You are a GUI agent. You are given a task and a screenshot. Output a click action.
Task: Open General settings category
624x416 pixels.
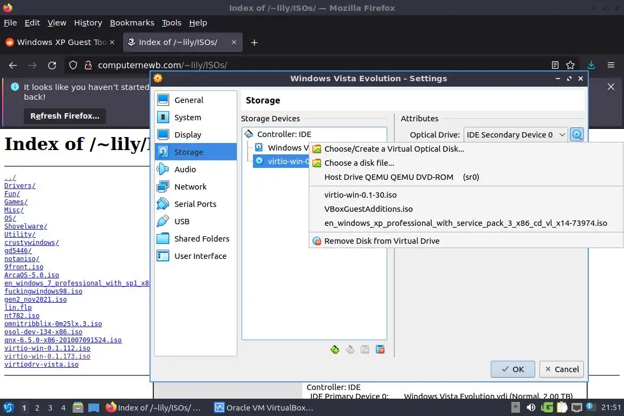(x=196, y=100)
